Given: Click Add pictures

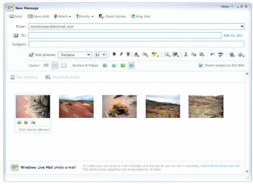Looking at the screenshot, I should pyautogui.click(x=42, y=55).
